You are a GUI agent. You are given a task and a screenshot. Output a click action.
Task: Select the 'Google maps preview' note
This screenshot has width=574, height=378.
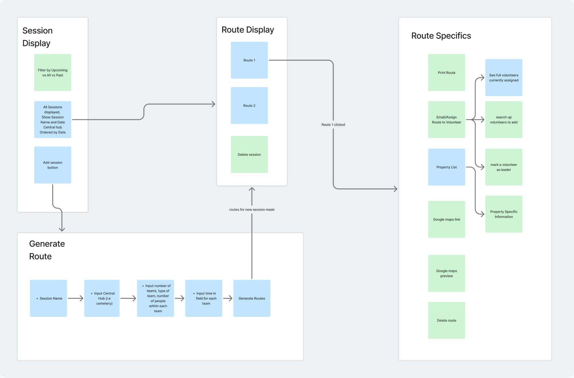click(x=447, y=273)
